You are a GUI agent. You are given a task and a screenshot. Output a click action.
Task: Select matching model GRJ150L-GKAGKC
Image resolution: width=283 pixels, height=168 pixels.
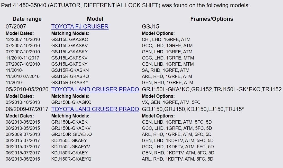[71, 102]
